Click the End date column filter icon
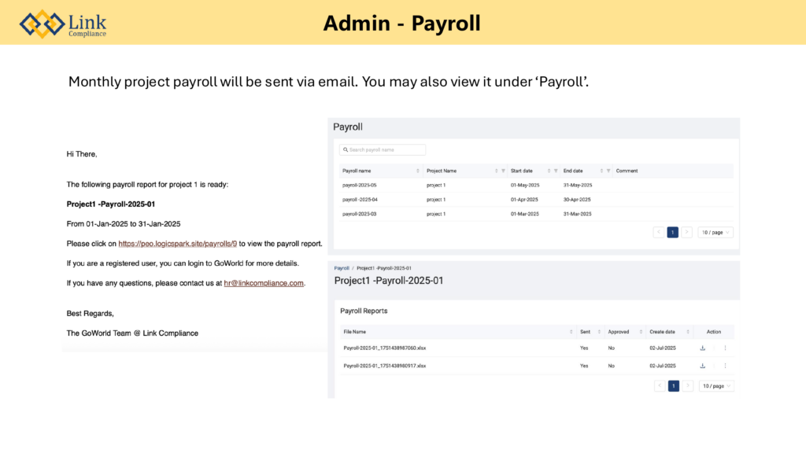 tap(609, 171)
